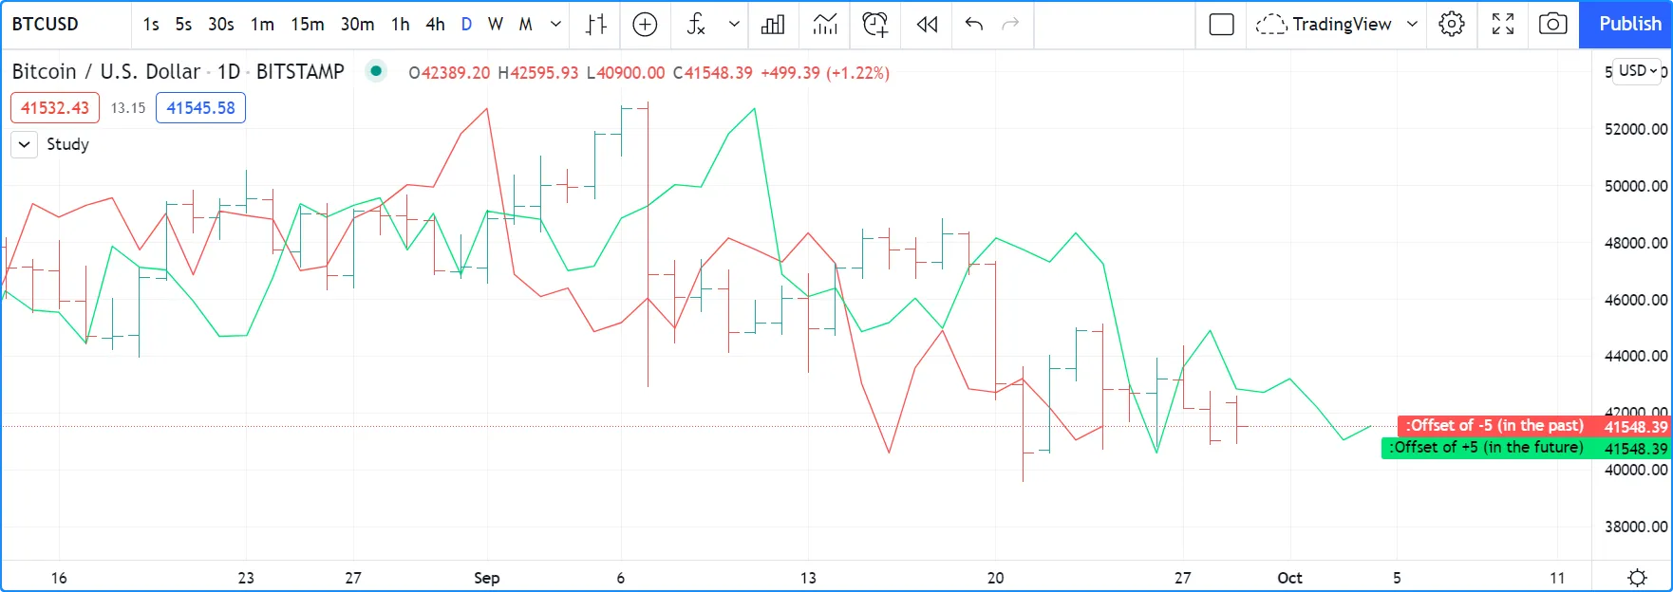Toggle the green market status indicator

point(376,71)
